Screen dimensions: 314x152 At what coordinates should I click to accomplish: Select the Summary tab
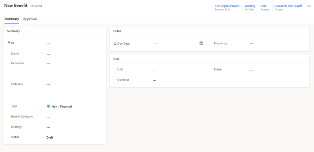pyautogui.click(x=12, y=19)
